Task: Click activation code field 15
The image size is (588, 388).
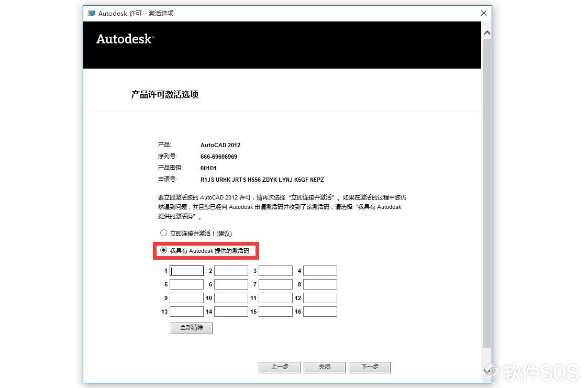Action: point(275,312)
